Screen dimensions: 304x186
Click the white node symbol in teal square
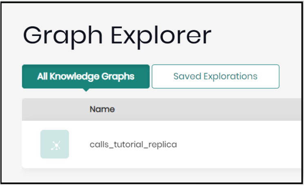coord(55,145)
